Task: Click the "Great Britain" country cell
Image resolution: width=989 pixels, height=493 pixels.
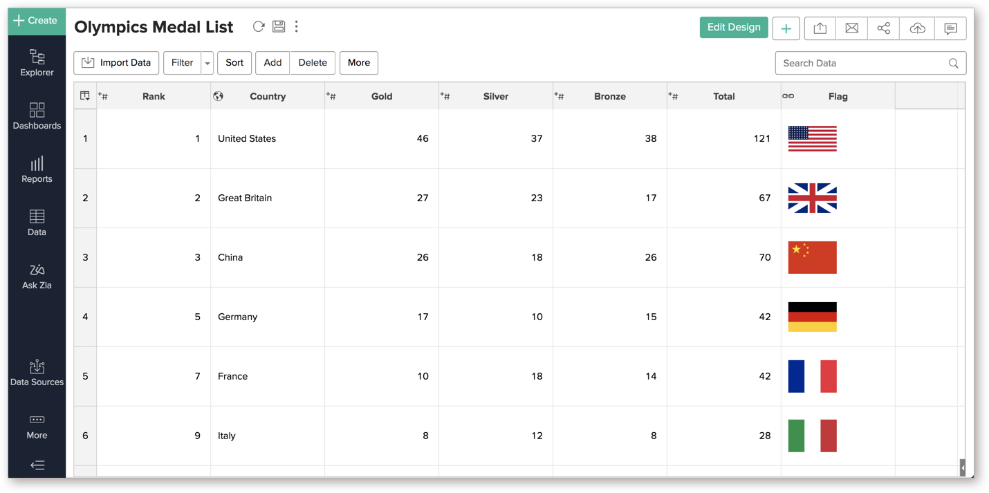Action: (x=268, y=198)
